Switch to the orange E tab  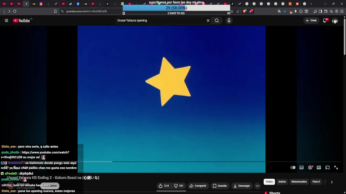[290, 4]
